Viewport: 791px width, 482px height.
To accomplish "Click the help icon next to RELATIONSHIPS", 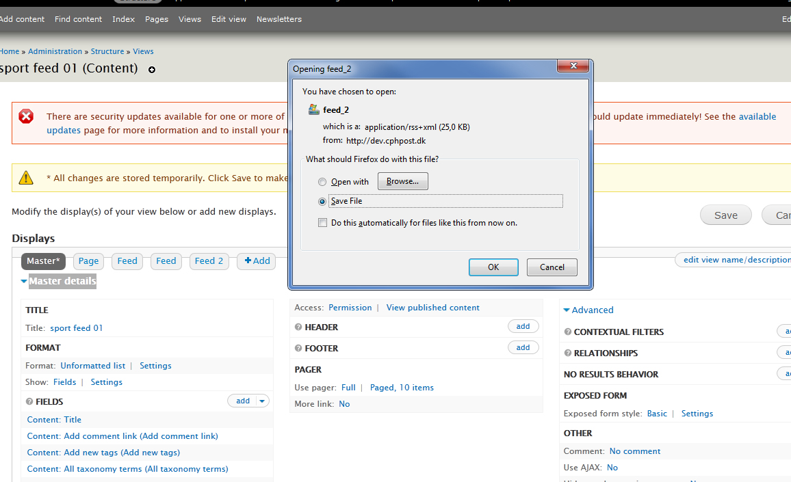I will [x=568, y=353].
